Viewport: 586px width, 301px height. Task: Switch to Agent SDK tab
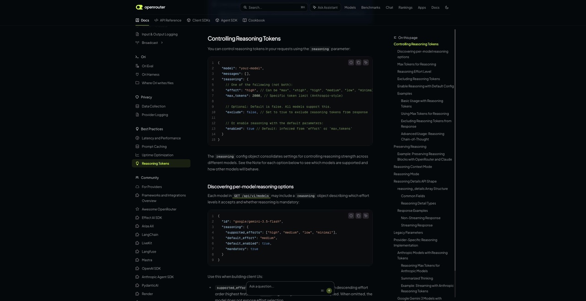226,20
